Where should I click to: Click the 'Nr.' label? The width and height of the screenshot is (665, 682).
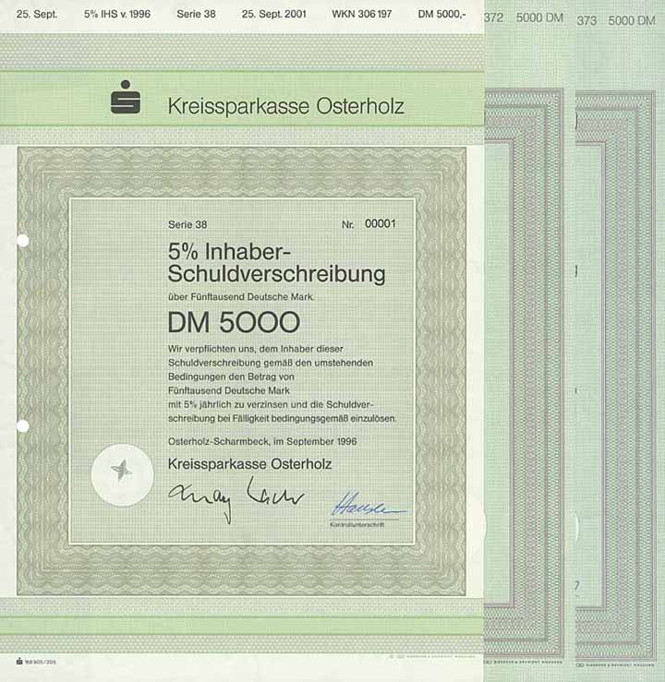(347, 225)
